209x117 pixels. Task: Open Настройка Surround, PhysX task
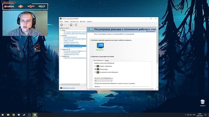[71, 55]
